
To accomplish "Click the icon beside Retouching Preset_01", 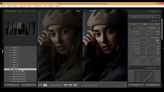I will coord(10,72).
